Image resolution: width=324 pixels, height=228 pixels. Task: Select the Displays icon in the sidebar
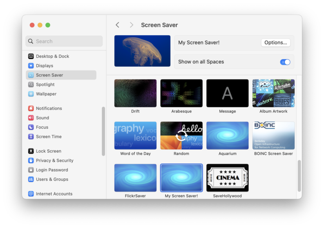point(31,65)
